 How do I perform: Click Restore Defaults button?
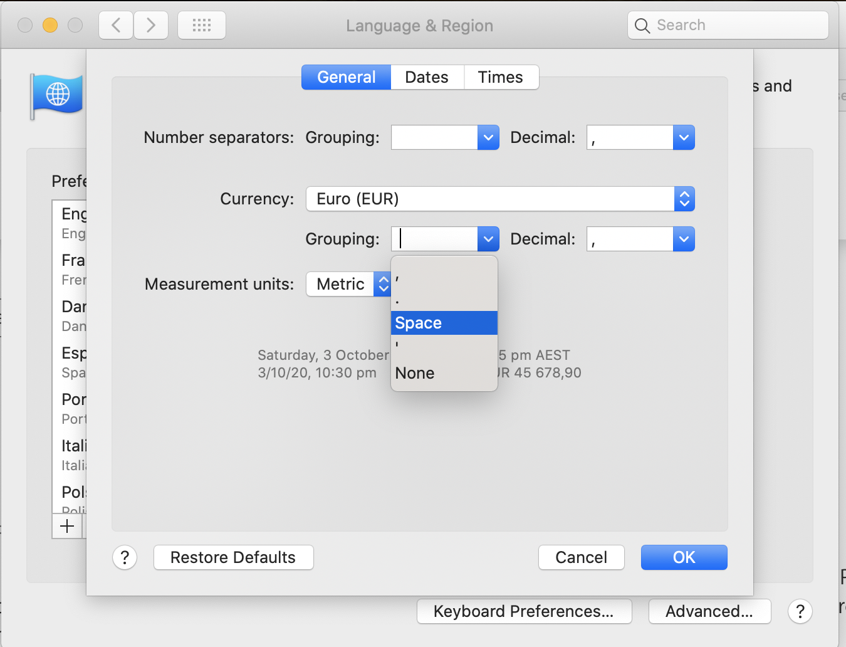233,557
